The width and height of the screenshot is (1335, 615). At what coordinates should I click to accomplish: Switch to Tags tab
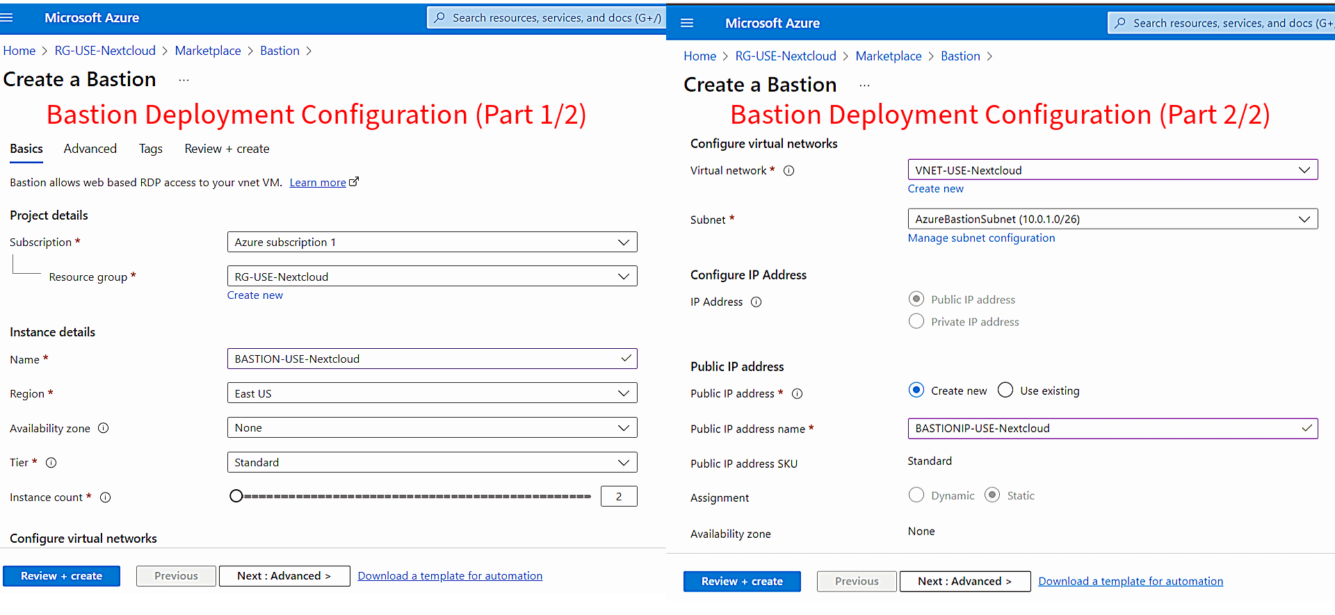[x=151, y=149]
